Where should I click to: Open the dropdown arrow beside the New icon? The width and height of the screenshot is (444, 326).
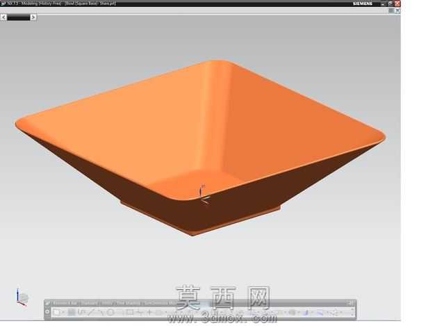coord(63,312)
